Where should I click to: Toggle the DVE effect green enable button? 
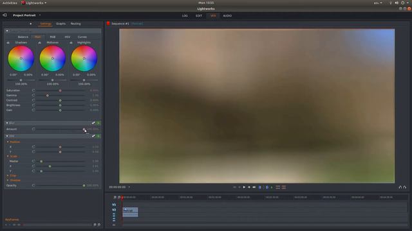pyautogui.click(x=98, y=136)
